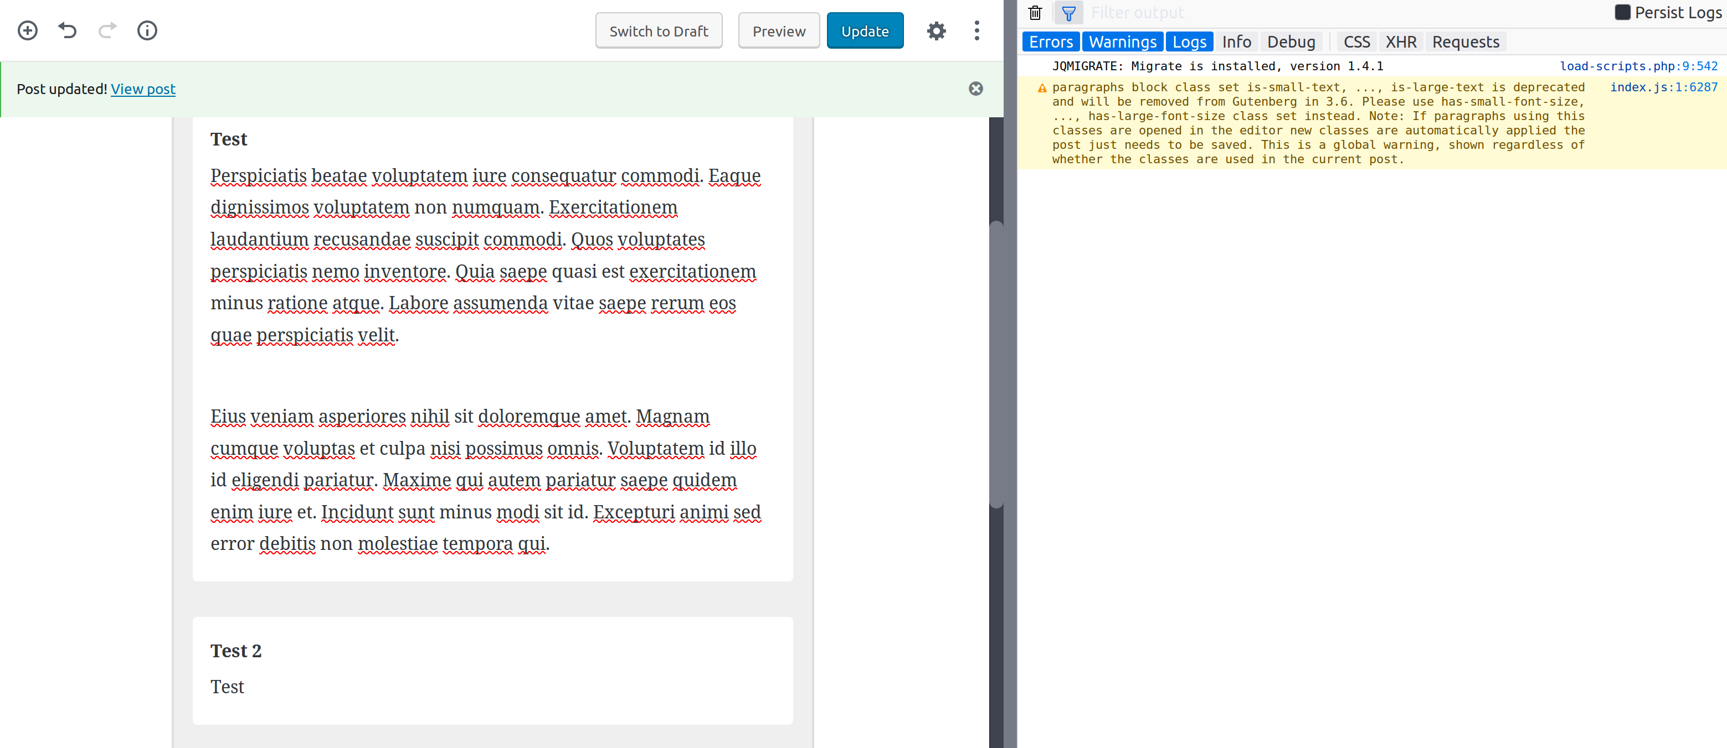Enable the XHR console filter
Image resolution: width=1727 pixels, height=748 pixels.
1401,41
